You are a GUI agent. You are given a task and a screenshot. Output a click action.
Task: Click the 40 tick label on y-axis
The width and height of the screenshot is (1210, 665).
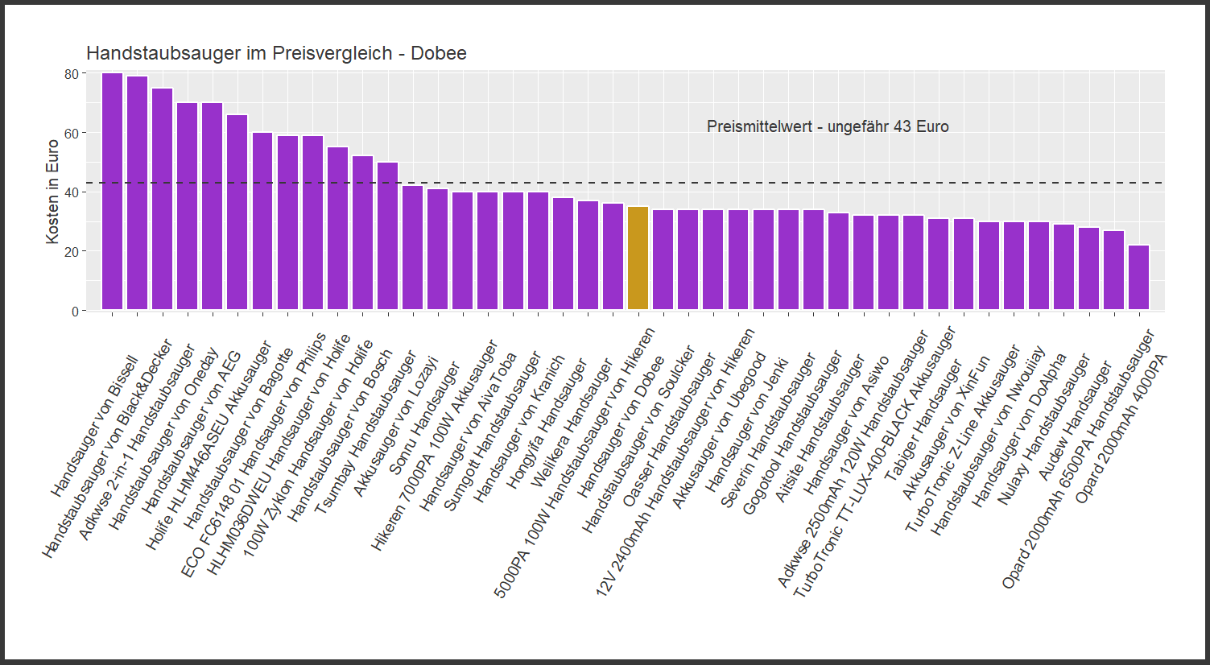(x=72, y=192)
